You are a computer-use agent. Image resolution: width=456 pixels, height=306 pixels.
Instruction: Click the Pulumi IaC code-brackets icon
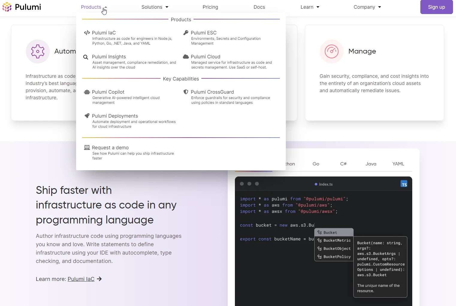click(x=87, y=33)
